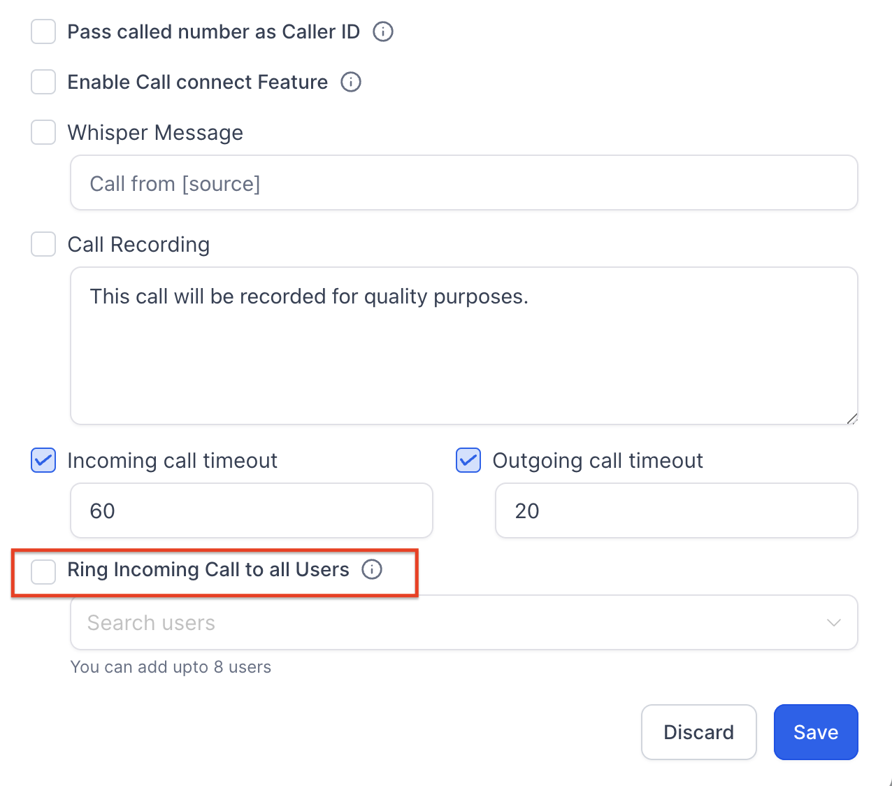Tick the Enable Call connect Feature checkbox
The width and height of the screenshot is (892, 786).
[x=43, y=82]
